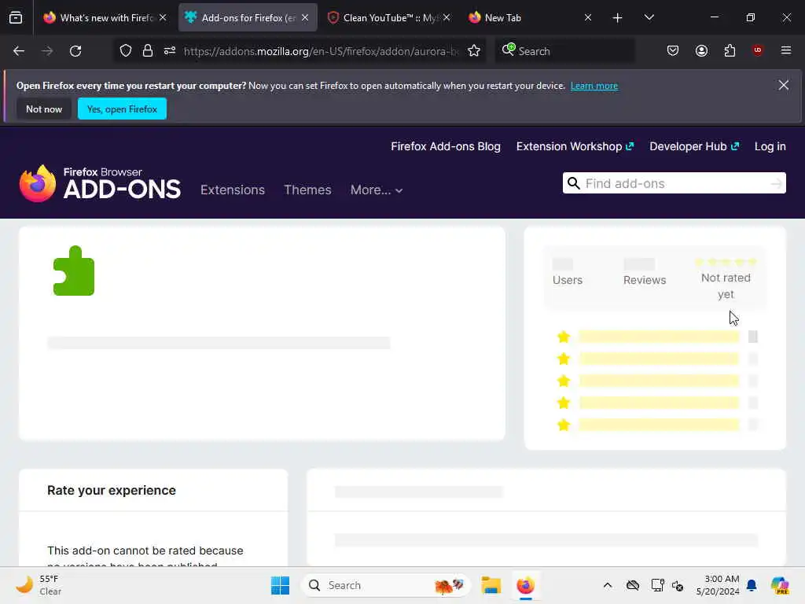This screenshot has height=604, width=805.
Task: Click the Find add-ons search field
Action: pyautogui.click(x=674, y=183)
